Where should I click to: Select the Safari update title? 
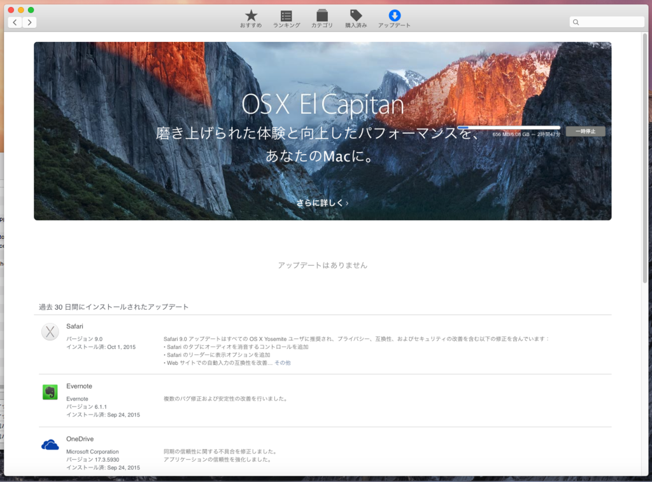pyautogui.click(x=75, y=326)
